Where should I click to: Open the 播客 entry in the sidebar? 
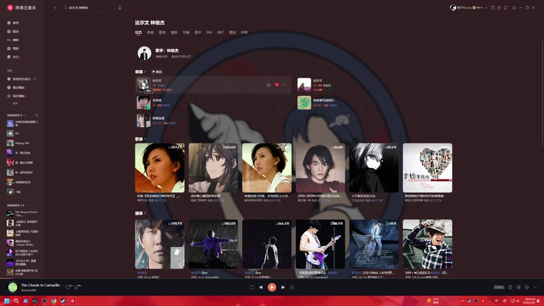coord(13,40)
